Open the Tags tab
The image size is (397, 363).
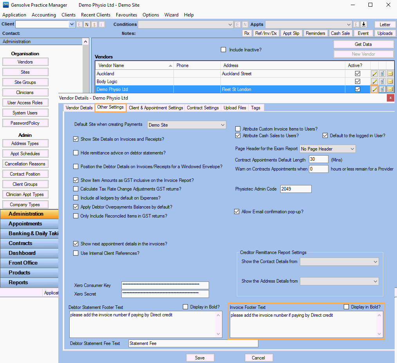256,108
